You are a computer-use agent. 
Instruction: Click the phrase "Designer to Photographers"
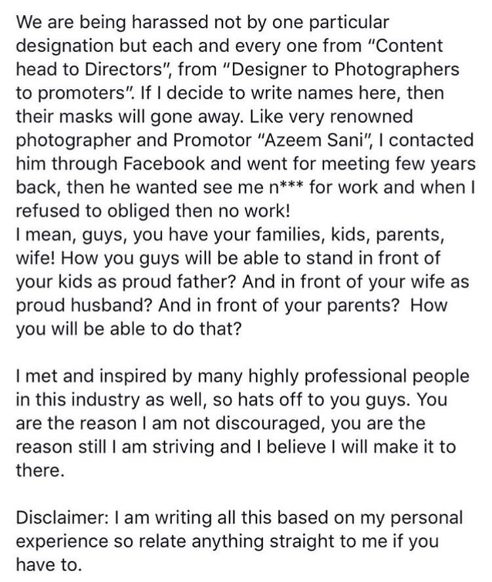(x=346, y=69)
